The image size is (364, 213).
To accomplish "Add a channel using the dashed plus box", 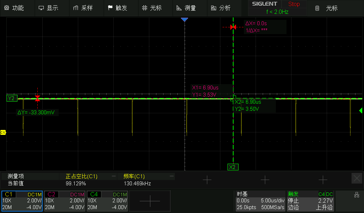I will click(150, 201).
